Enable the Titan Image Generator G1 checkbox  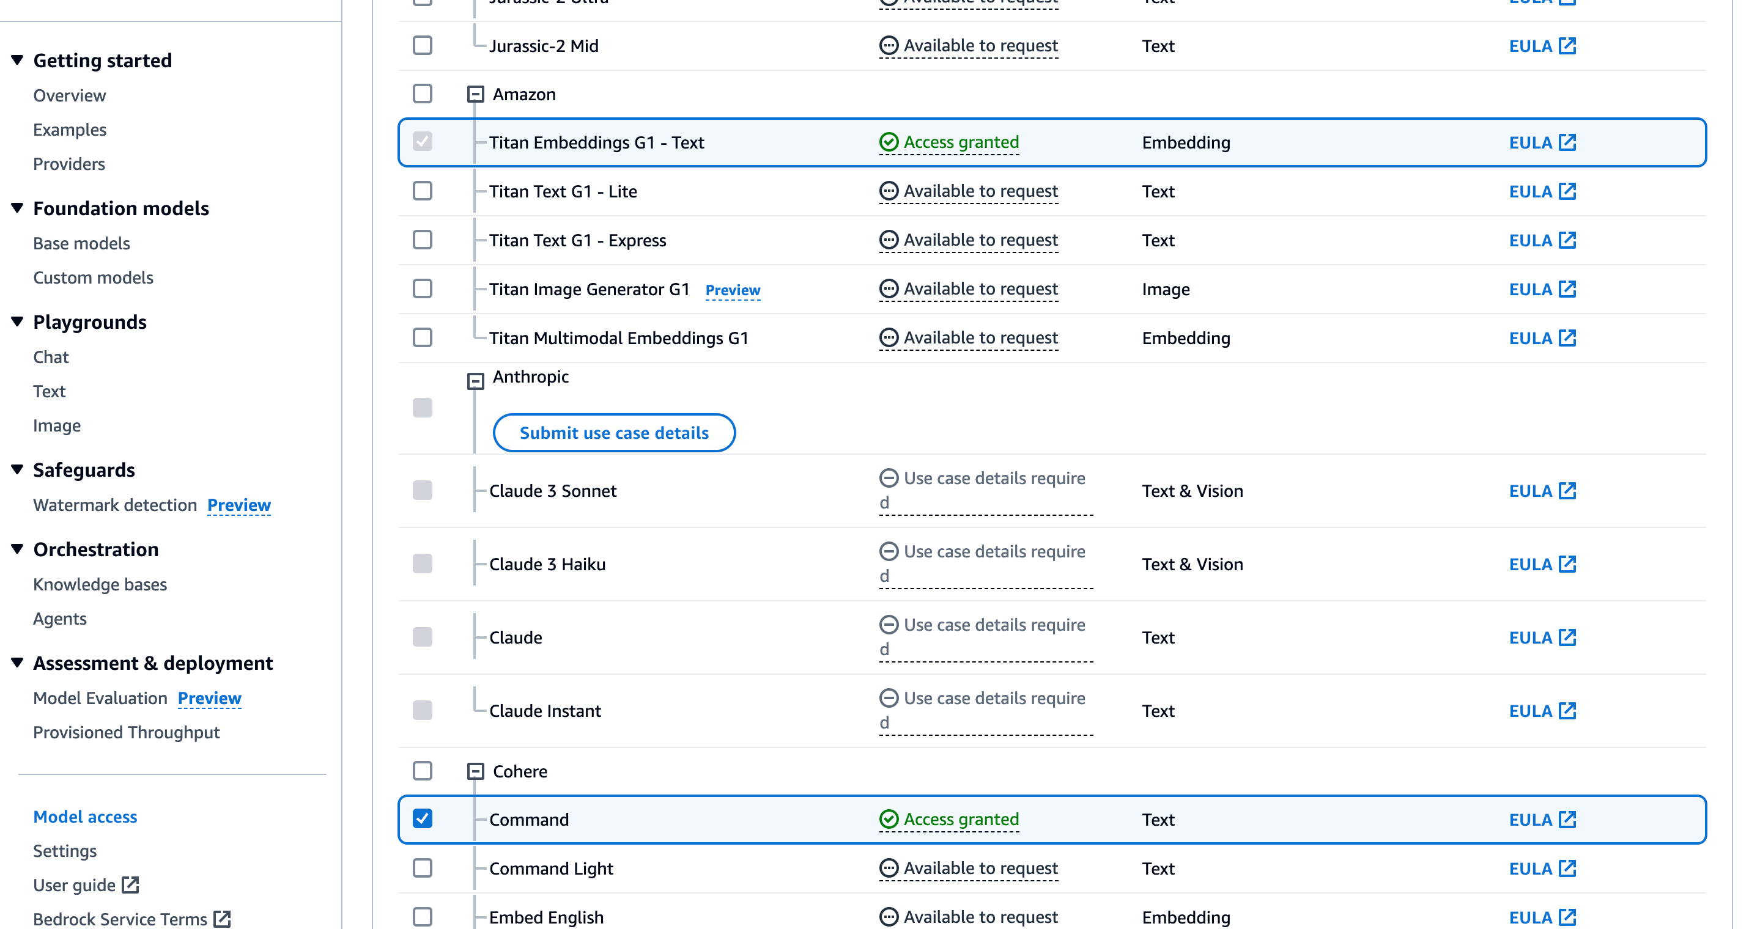422,288
